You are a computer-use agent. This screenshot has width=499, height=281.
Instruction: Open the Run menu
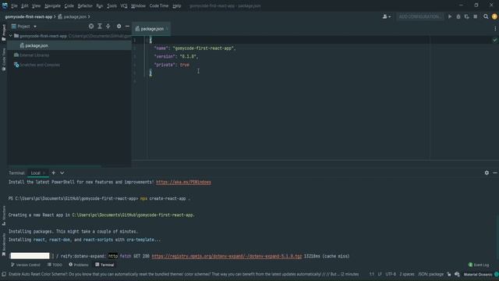pos(99,5)
